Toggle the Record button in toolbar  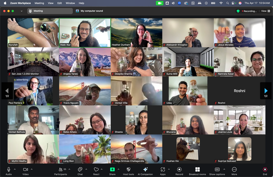179,169
